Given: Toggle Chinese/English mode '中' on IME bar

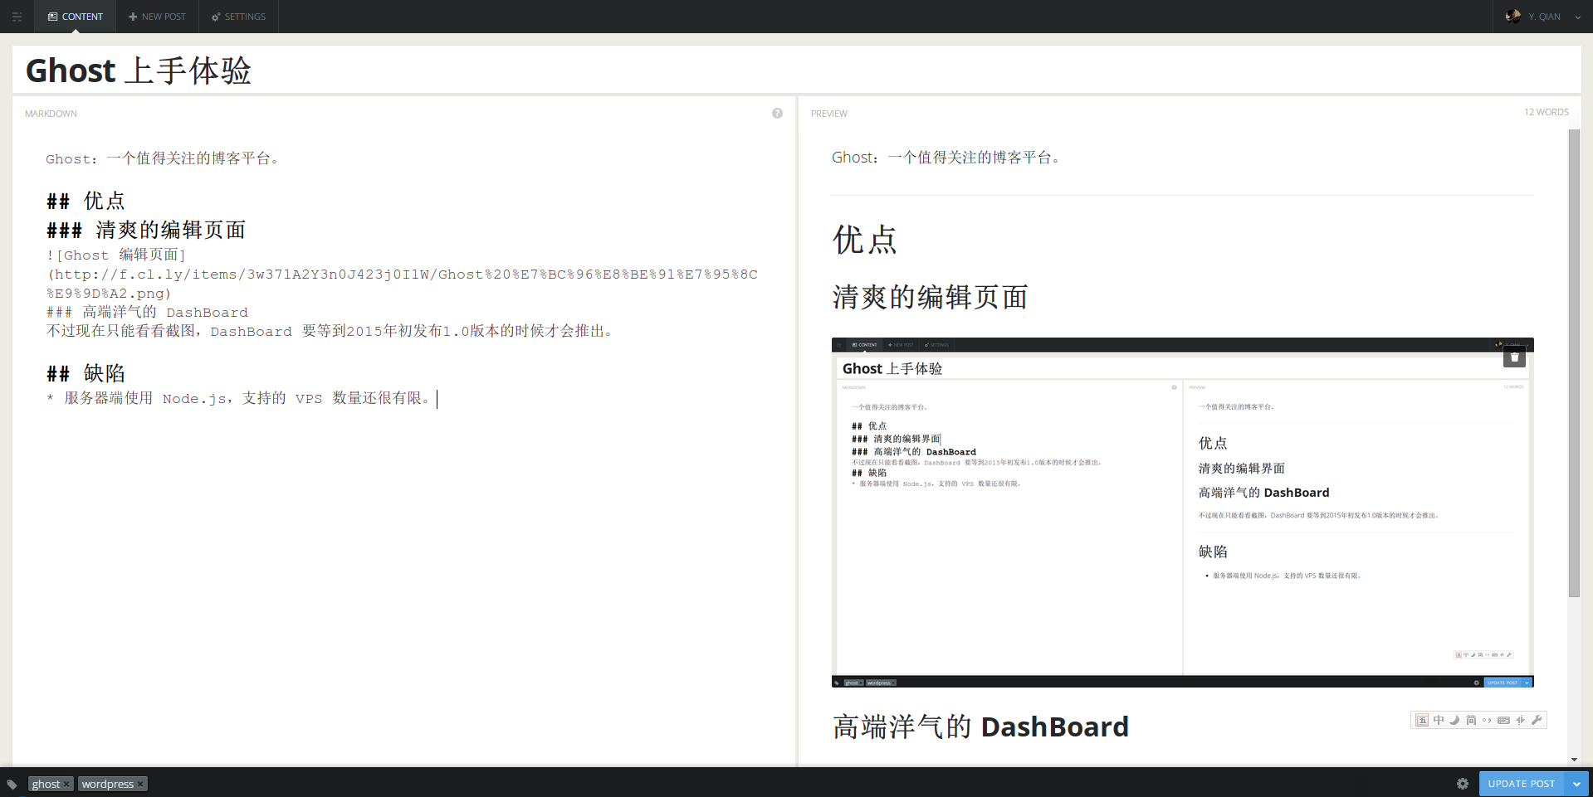Looking at the screenshot, I should [x=1439, y=720].
